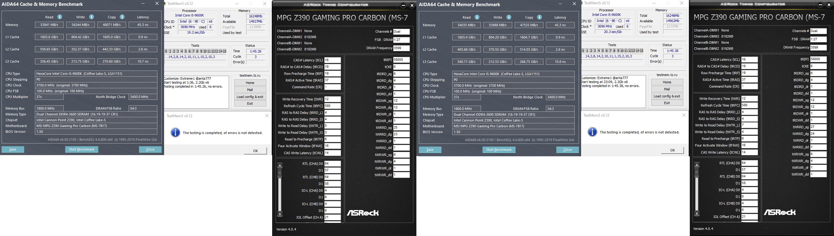
Task: Click Mail in TestMem5 window timed 1:45.26
Action: pos(250,90)
